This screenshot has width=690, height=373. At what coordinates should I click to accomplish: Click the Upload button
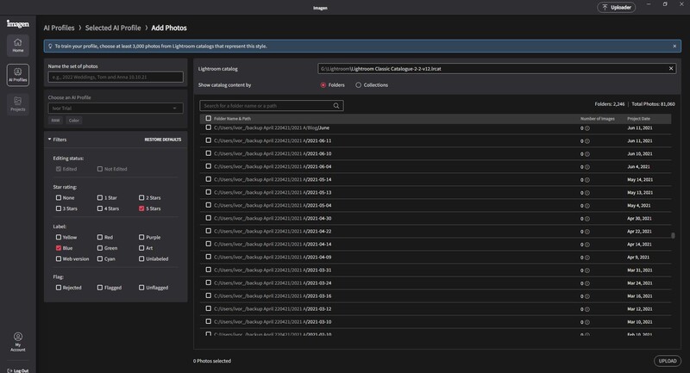(x=668, y=361)
